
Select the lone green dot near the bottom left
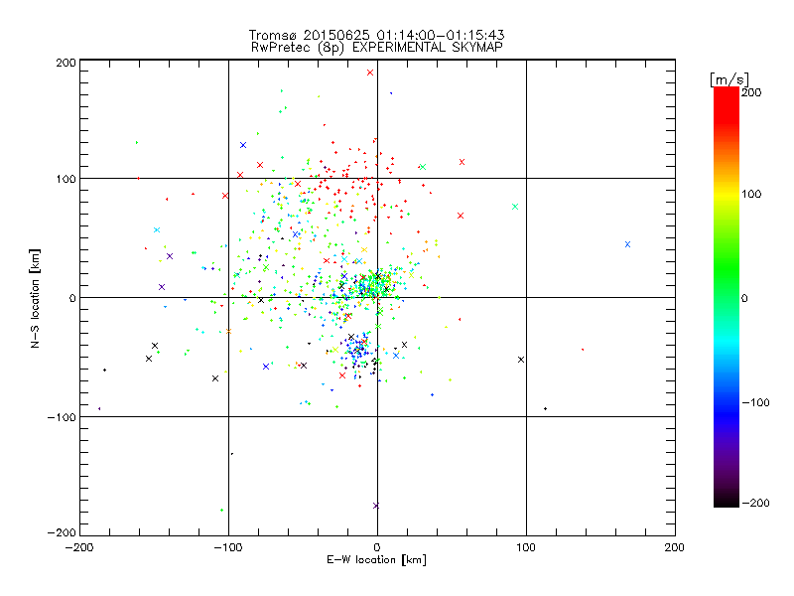(221, 510)
